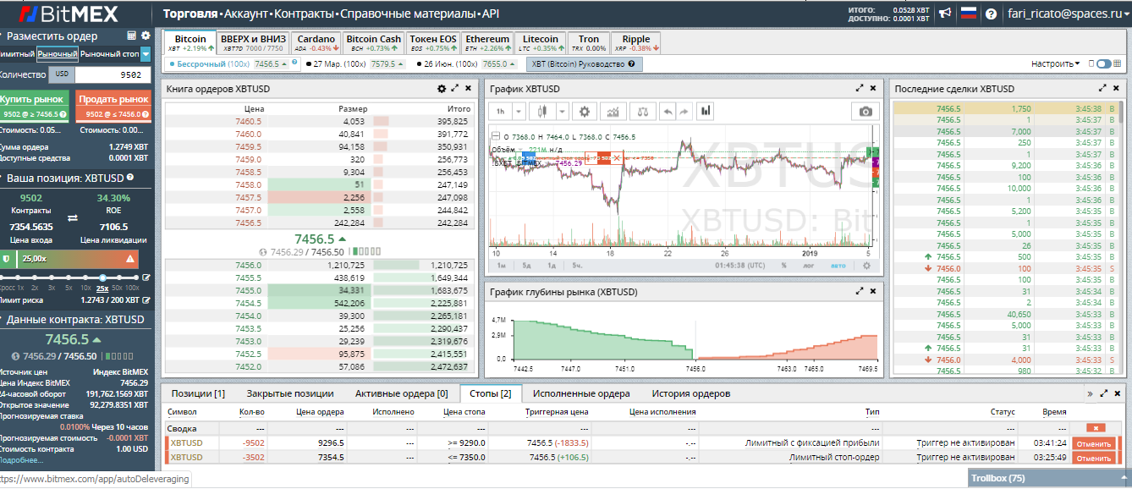Open help question mark in header

(x=992, y=13)
